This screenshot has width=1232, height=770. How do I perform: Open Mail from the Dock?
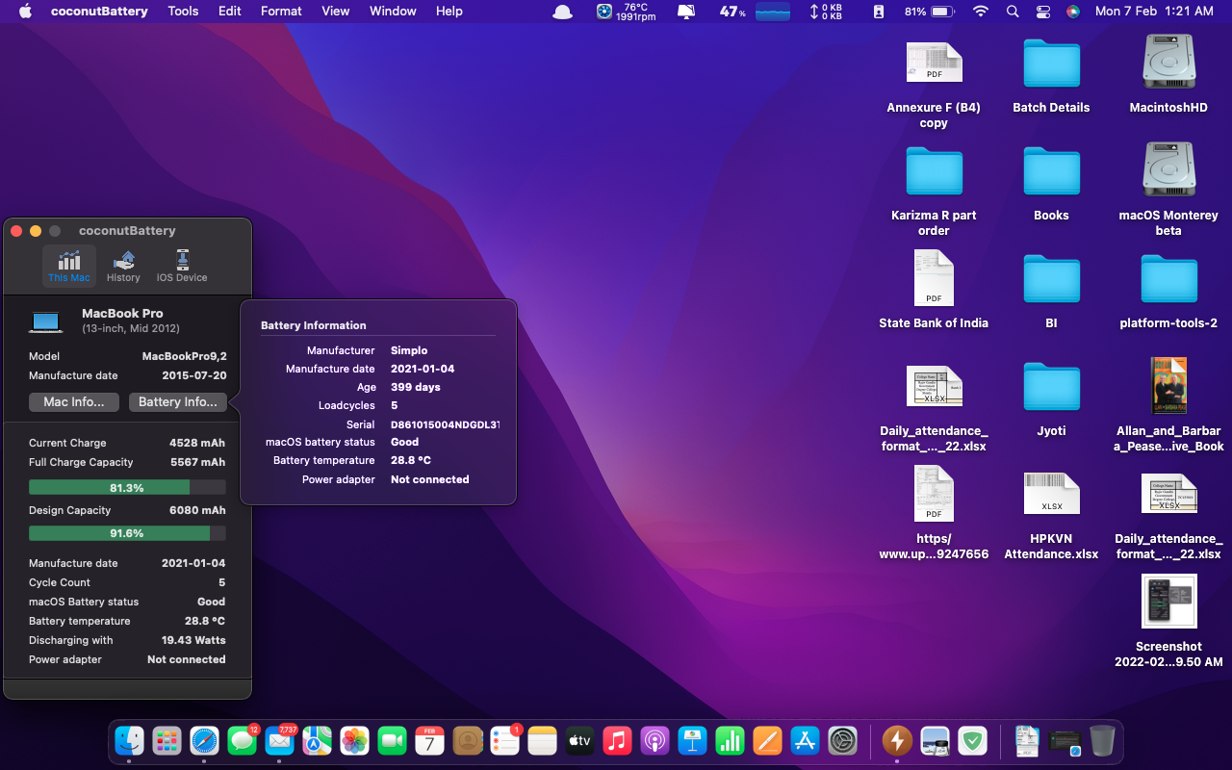pos(279,740)
